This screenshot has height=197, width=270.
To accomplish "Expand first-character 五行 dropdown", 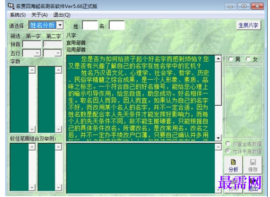I will [x=37, y=53].
